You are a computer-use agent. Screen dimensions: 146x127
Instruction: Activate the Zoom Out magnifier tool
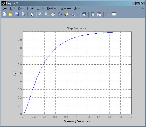click(x=47, y=14)
